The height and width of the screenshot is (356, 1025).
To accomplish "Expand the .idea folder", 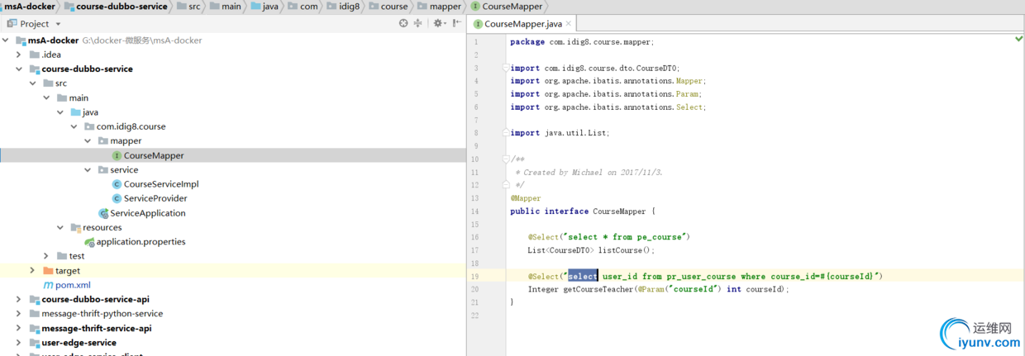I will [19, 55].
